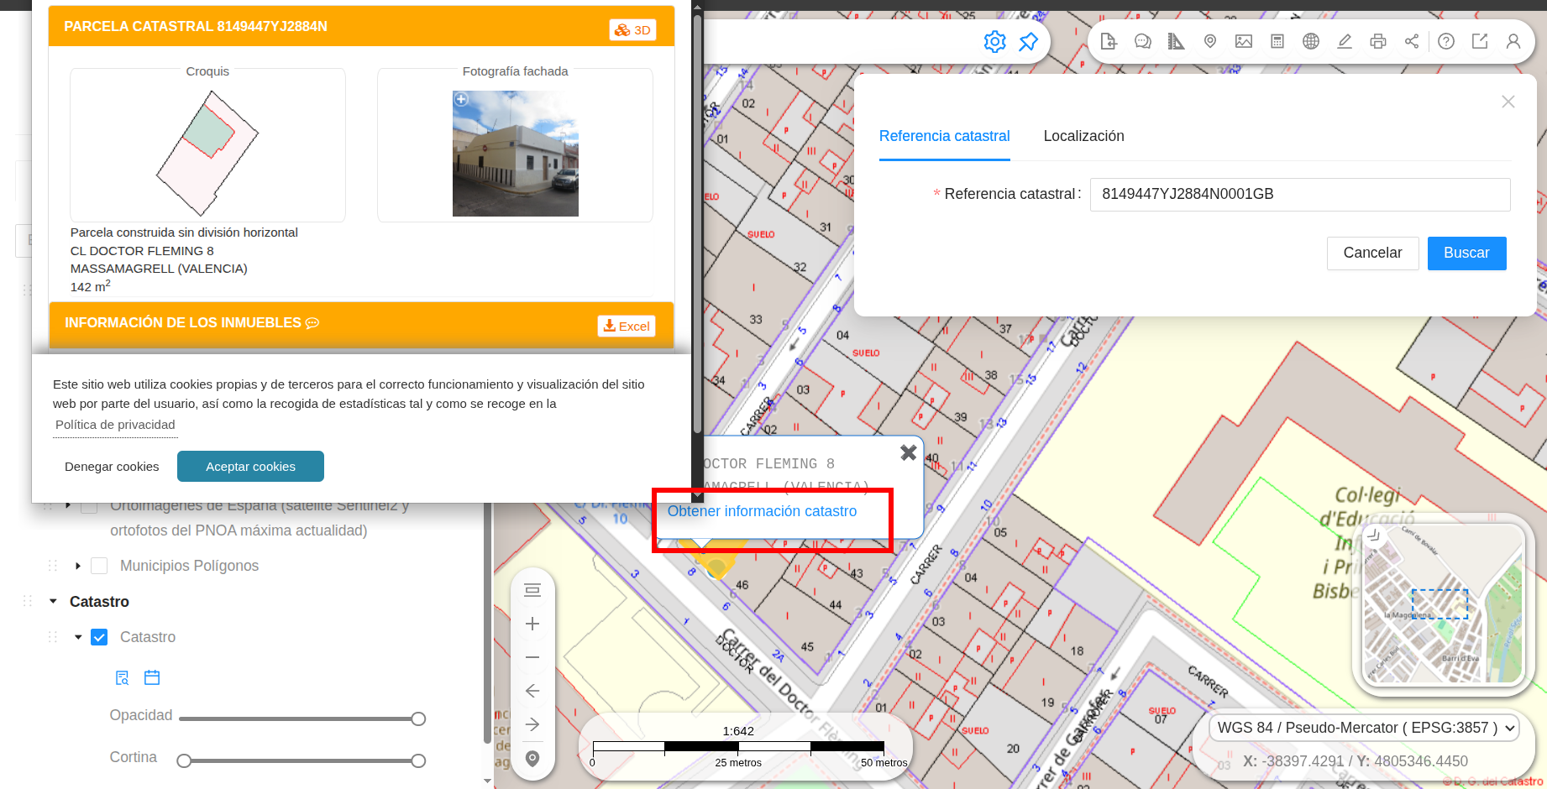Open the 3D view button

(x=632, y=30)
